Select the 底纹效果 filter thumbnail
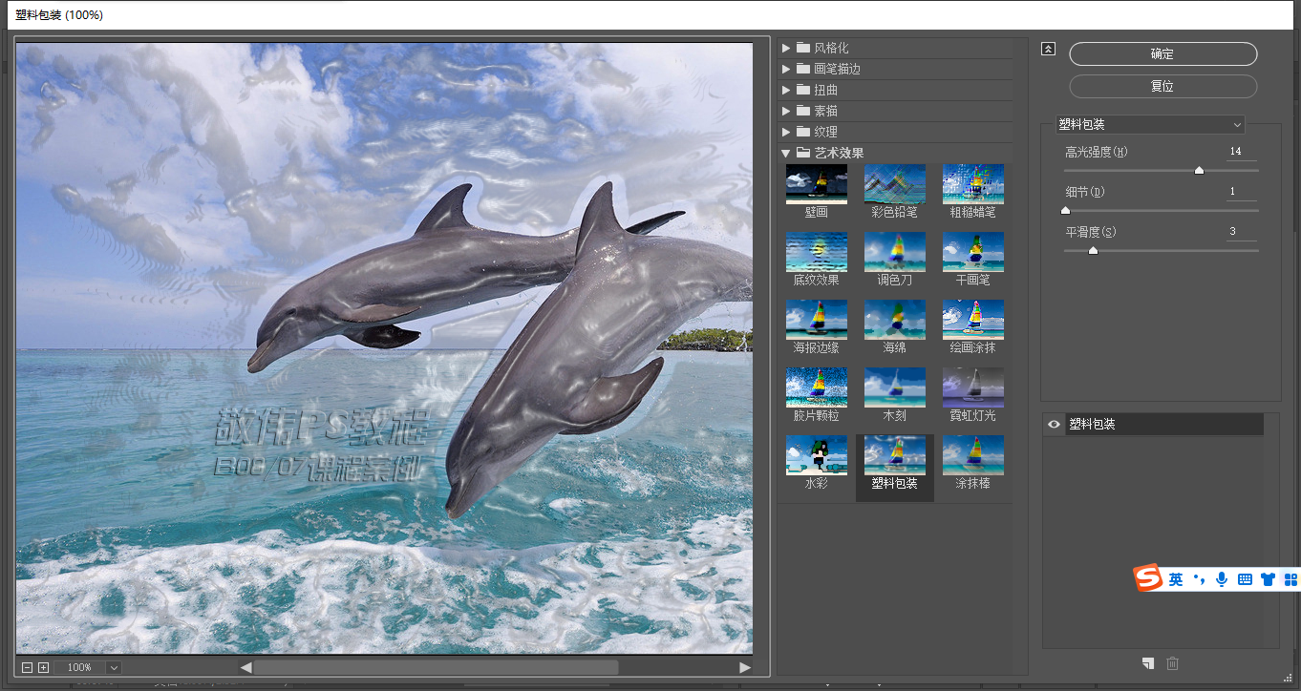Image resolution: width=1301 pixels, height=691 pixels. pyautogui.click(x=816, y=252)
